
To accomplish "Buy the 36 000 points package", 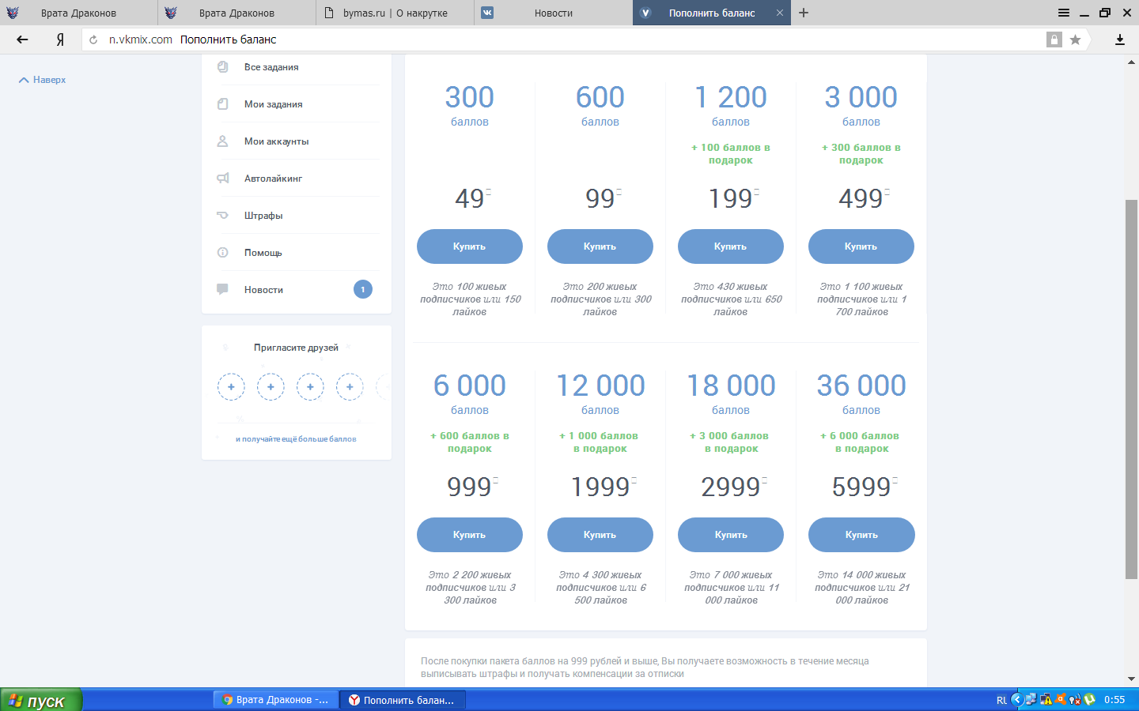I will click(x=861, y=535).
